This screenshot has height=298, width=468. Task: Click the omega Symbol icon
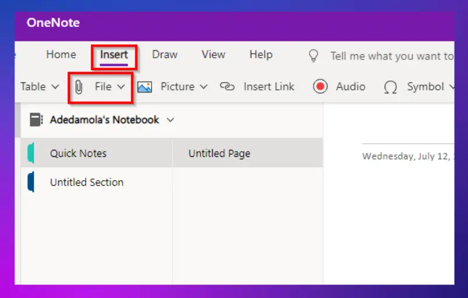[390, 87]
